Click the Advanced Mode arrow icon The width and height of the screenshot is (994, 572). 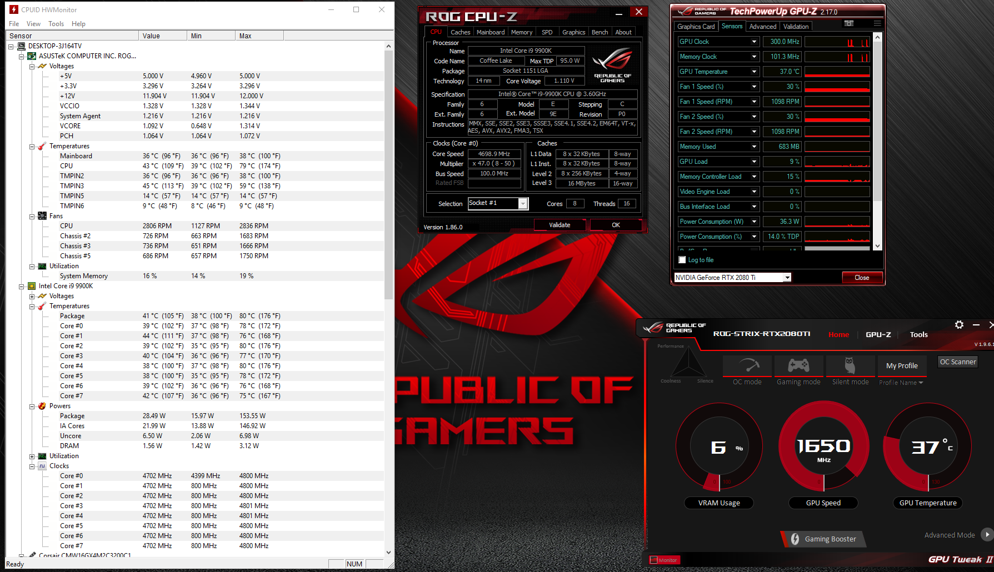point(987,535)
